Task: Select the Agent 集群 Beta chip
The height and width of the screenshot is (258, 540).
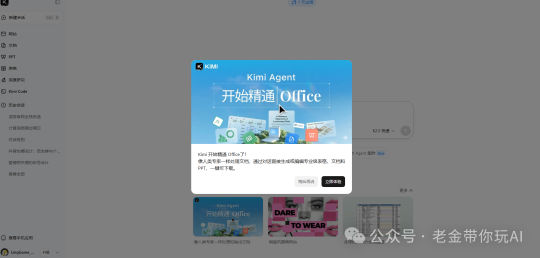Action: [x=368, y=153]
